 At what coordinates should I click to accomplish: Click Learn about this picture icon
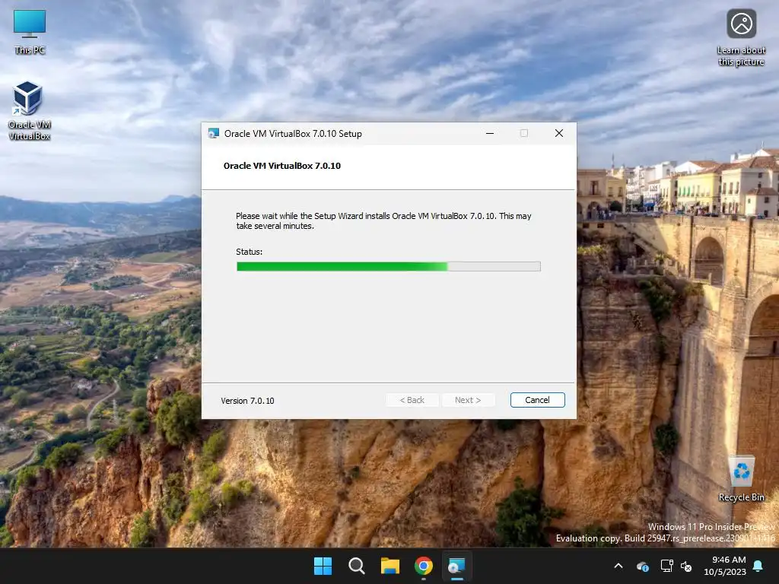pos(741,38)
